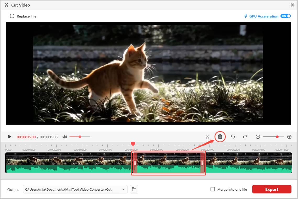Click the scissors split icon
Screen dimensions: 298x199
[x=207, y=137]
